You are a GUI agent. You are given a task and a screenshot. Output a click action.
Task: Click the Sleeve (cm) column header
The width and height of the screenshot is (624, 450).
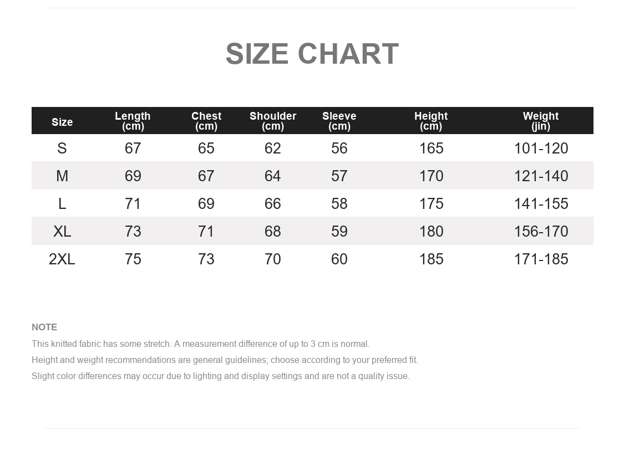point(339,121)
